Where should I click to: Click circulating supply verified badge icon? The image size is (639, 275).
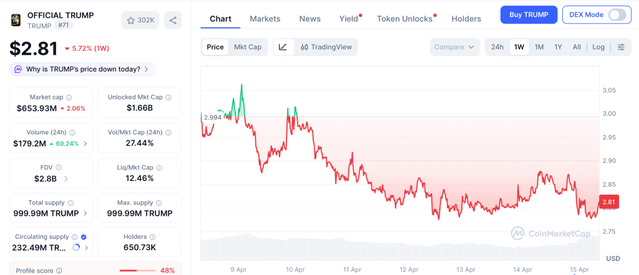pyautogui.click(x=84, y=237)
